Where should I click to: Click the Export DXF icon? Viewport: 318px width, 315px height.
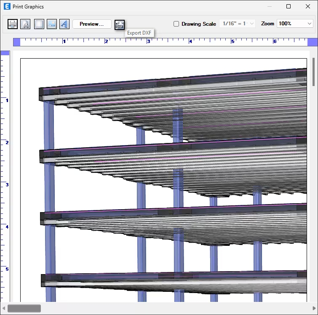coord(120,24)
